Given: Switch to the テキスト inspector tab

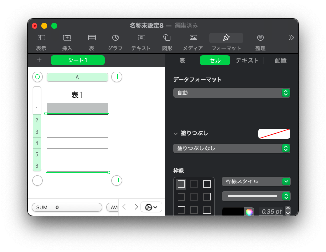Looking at the screenshot, I should 247,60.
